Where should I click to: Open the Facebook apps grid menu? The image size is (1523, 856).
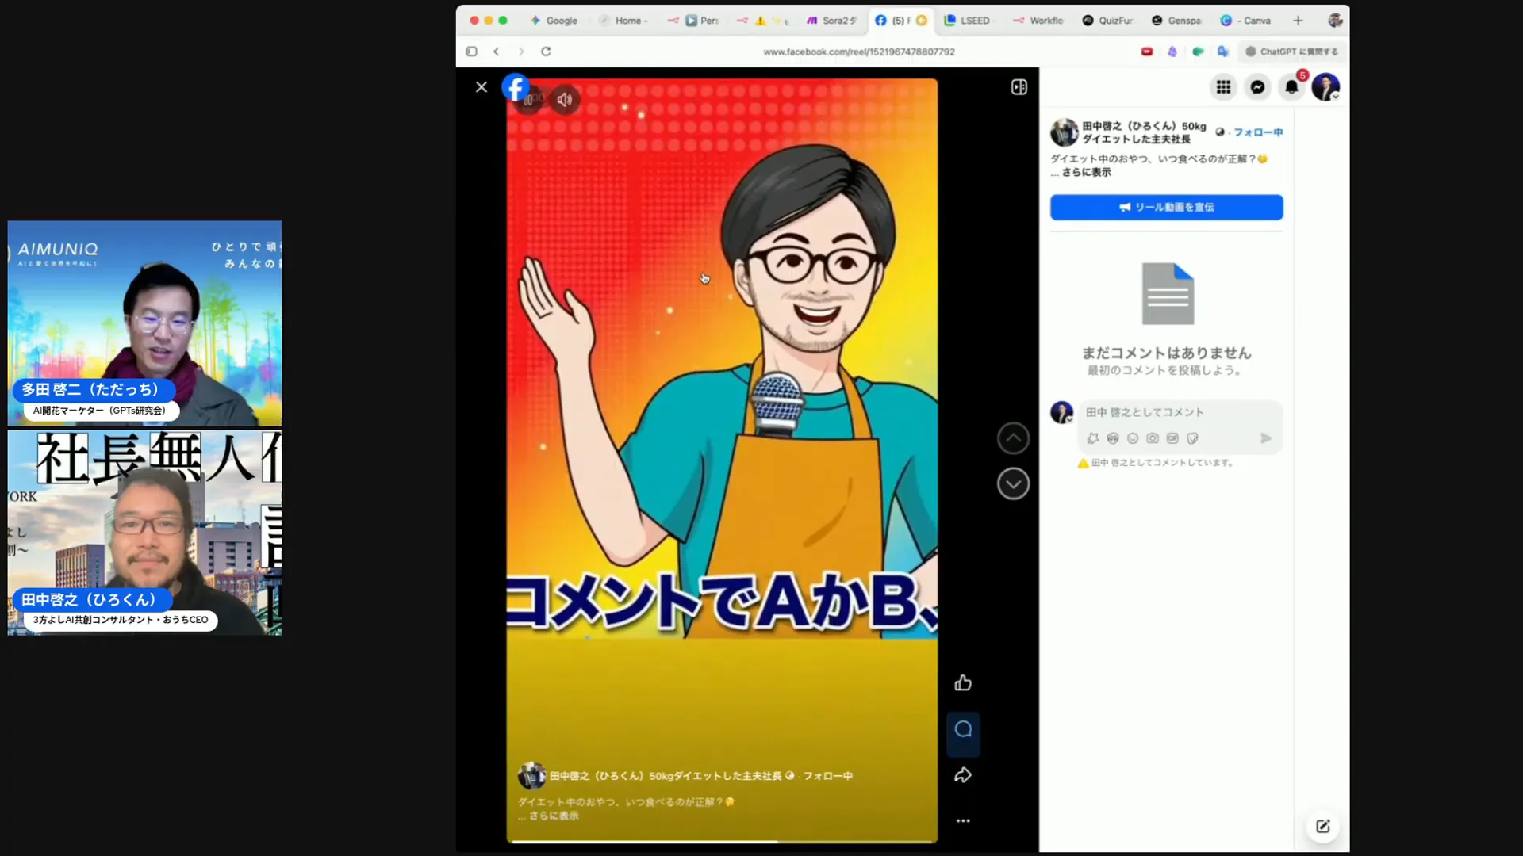1224,87
